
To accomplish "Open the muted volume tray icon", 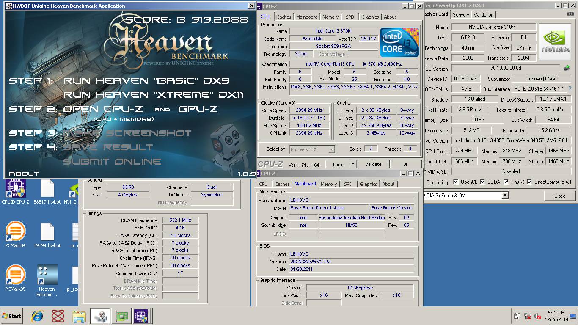I will point(538,316).
